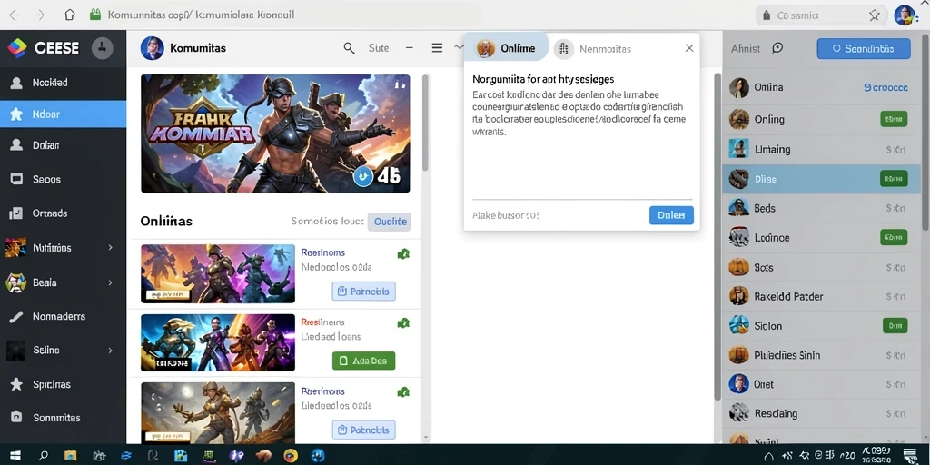
Task: Click the search magnifier icon in header
Action: pos(350,48)
